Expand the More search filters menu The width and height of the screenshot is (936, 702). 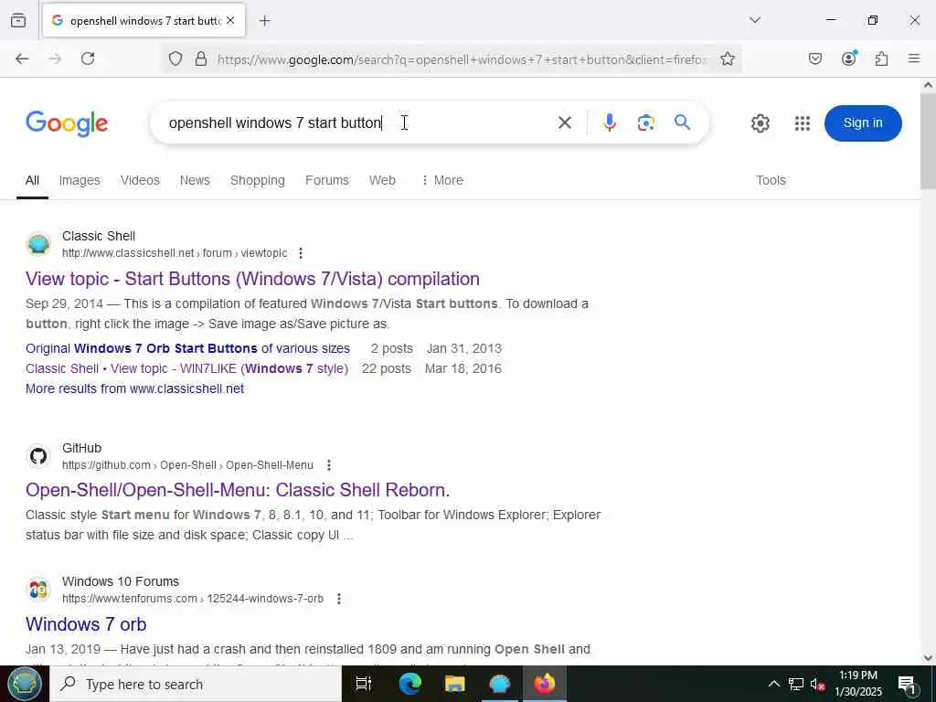pos(442,180)
